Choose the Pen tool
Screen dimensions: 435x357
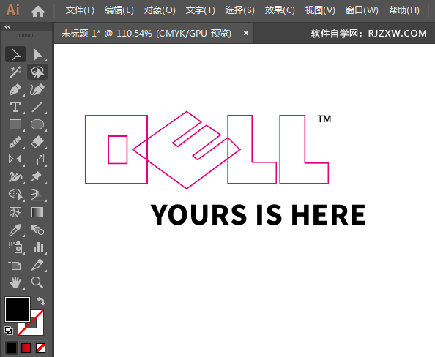(x=15, y=89)
